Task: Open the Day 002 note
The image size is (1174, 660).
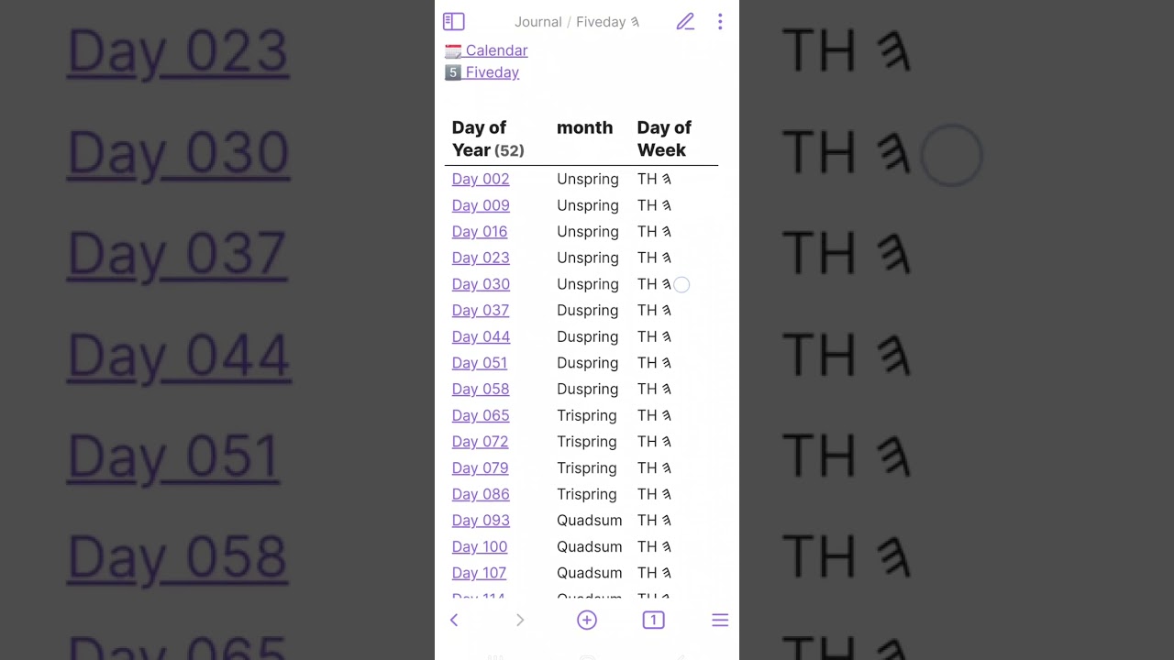Action: [x=480, y=179]
